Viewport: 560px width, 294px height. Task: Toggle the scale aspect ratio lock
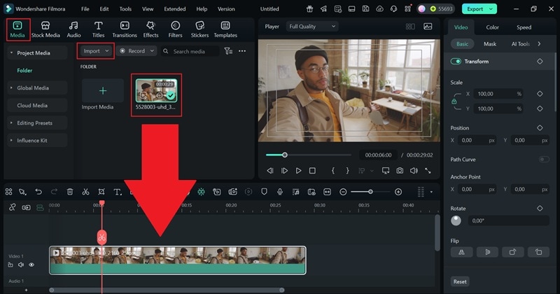click(x=454, y=101)
